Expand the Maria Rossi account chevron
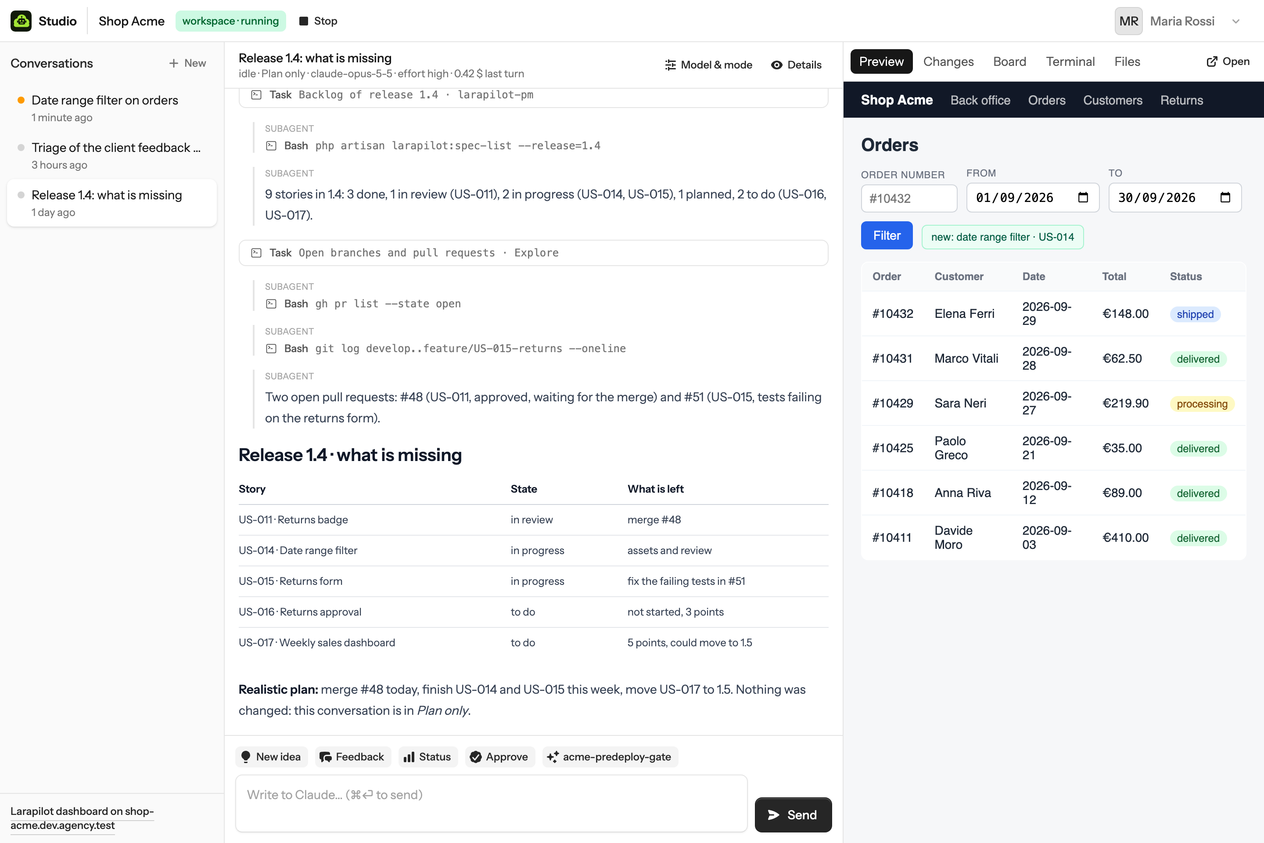This screenshot has height=843, width=1264. [x=1235, y=22]
